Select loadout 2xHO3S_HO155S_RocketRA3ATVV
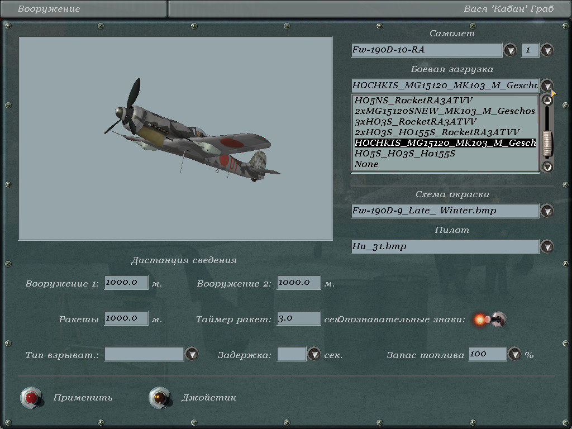This screenshot has width=572, height=429. [x=445, y=132]
